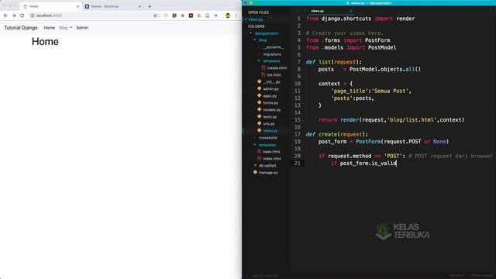Go back in the browser
Image resolution: width=496 pixels, height=279 pixels.
[5, 15]
